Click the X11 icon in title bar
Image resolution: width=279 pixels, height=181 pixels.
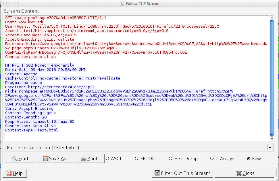(x=122, y=3)
